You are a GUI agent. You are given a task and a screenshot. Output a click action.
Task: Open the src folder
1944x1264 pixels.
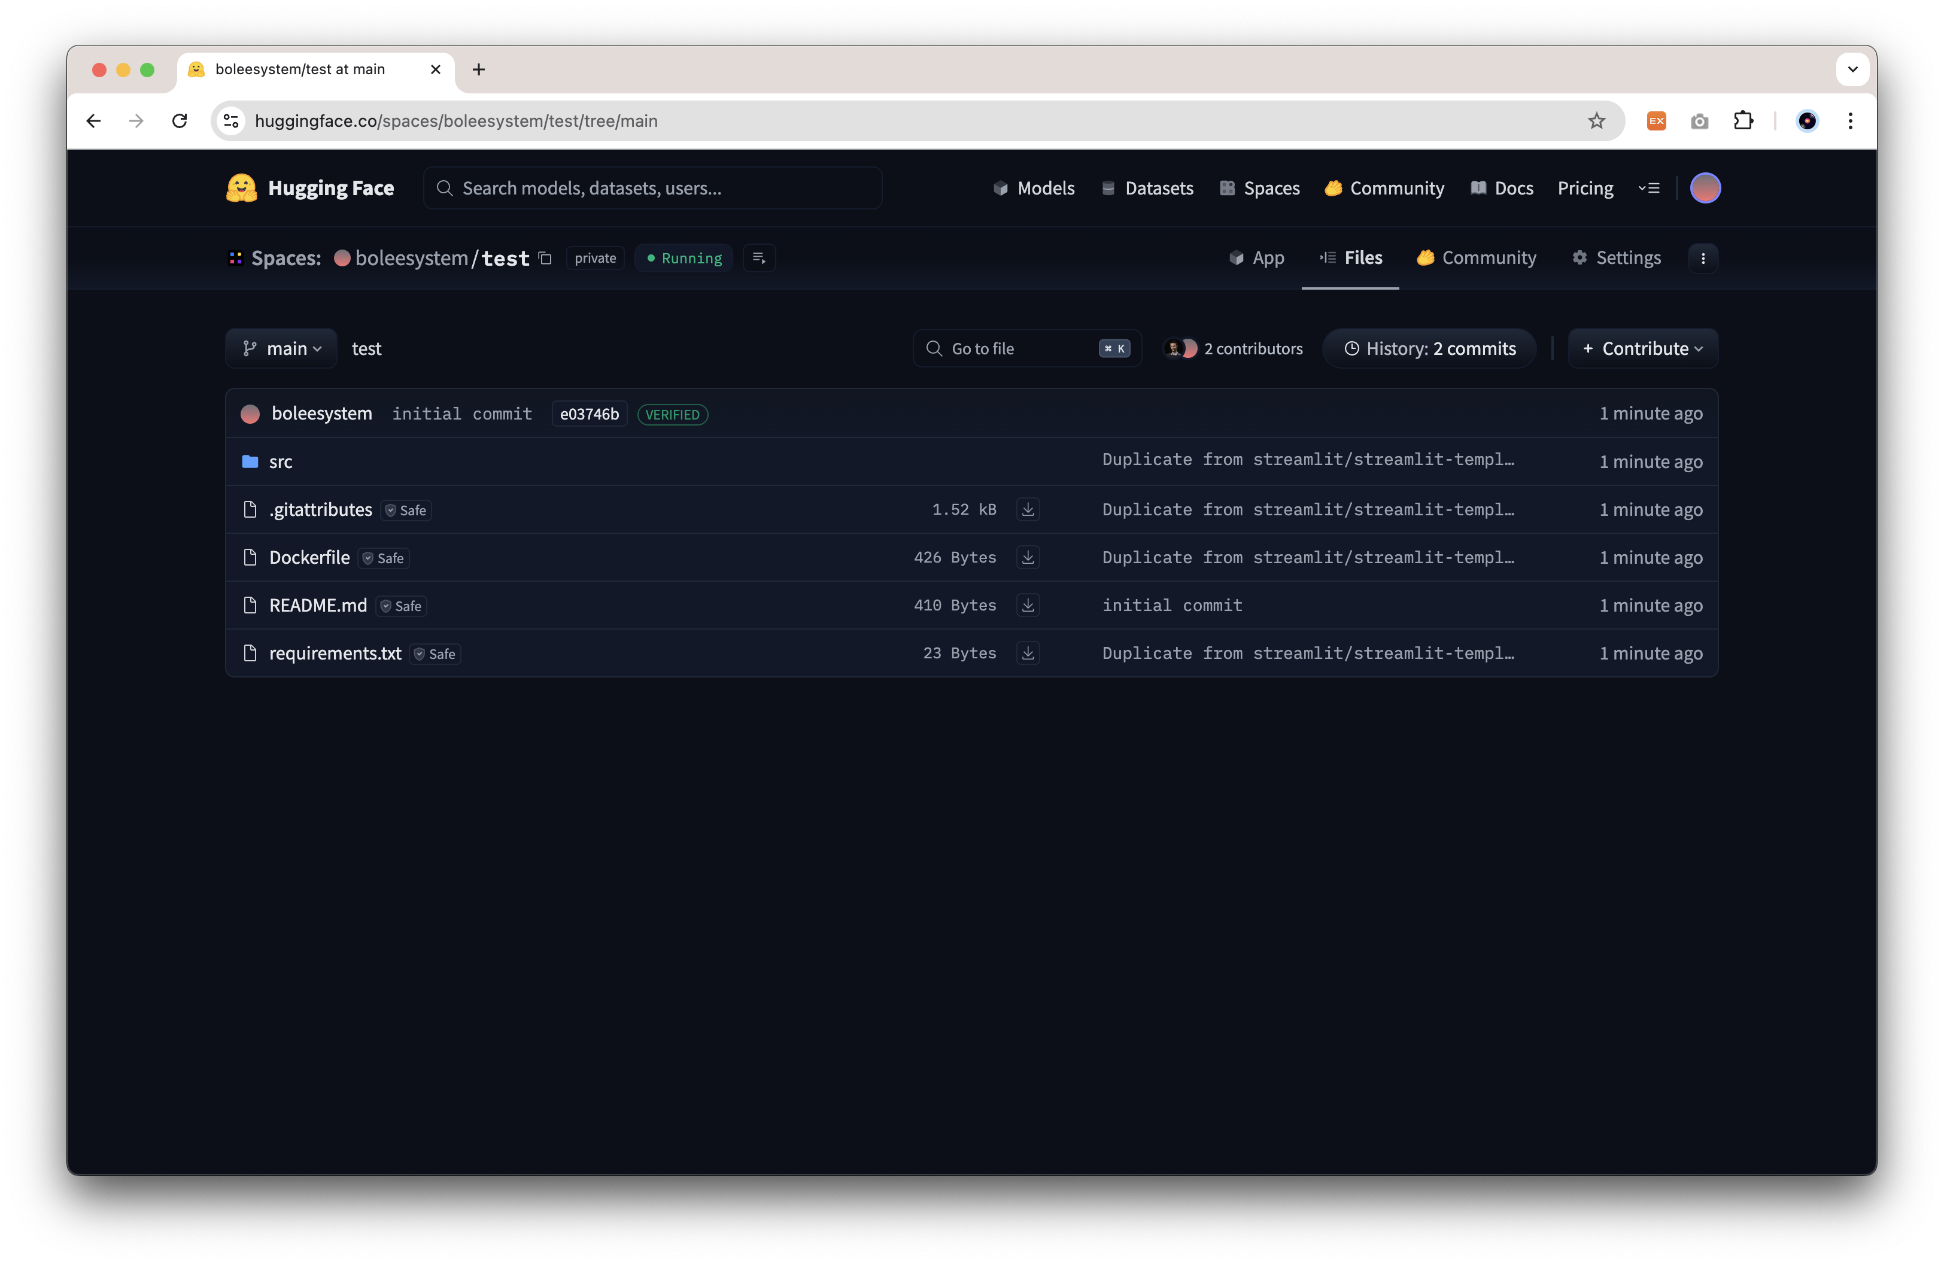coord(280,462)
